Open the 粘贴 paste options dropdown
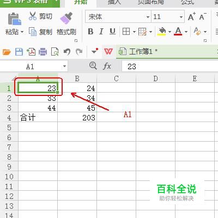 point(22,32)
